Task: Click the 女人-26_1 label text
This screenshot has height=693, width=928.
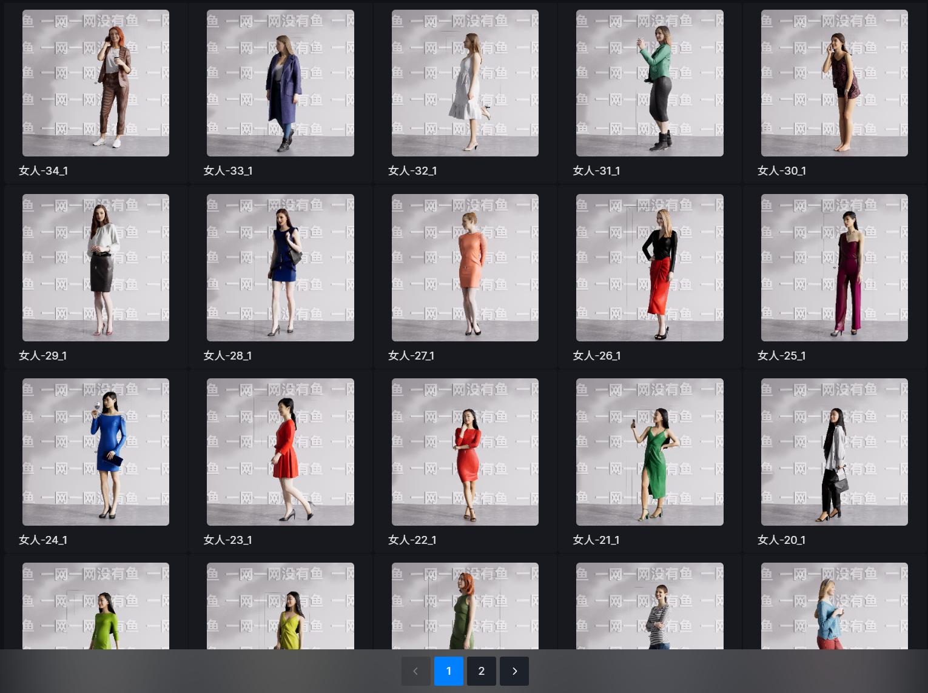Action: tap(597, 355)
